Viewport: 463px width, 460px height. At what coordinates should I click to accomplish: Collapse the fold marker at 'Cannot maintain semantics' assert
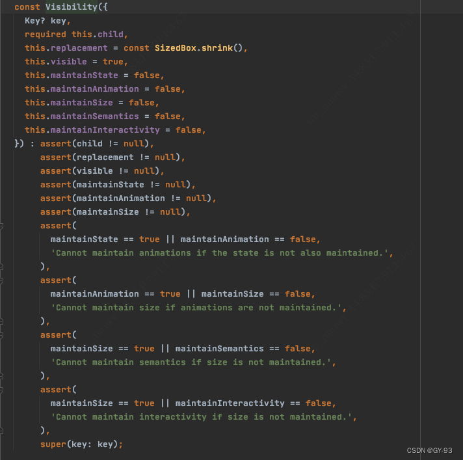(x=1, y=335)
